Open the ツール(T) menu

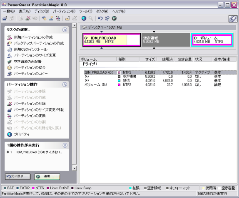click(x=86, y=11)
